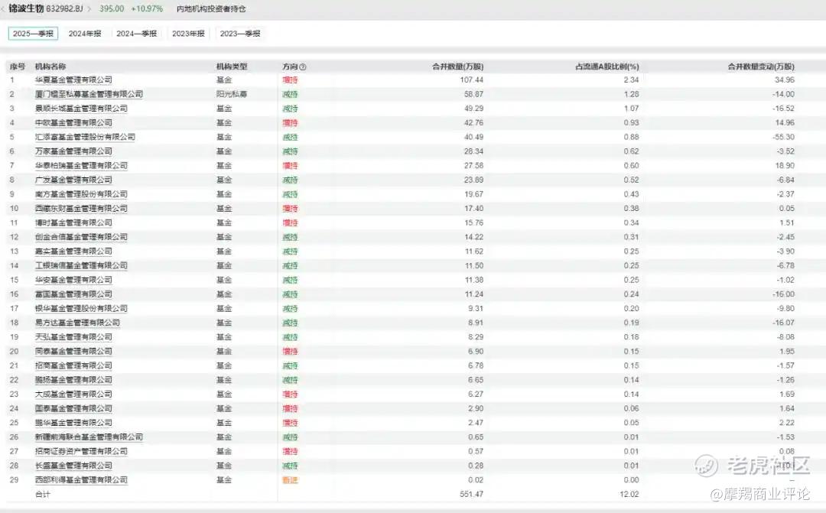826x513 pixels.
Task: Open 大成基金管理有限公司 link
Action: point(73,394)
